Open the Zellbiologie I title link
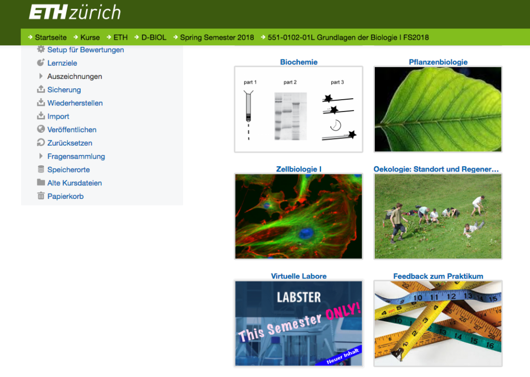The height and width of the screenshot is (377, 530). click(299, 169)
